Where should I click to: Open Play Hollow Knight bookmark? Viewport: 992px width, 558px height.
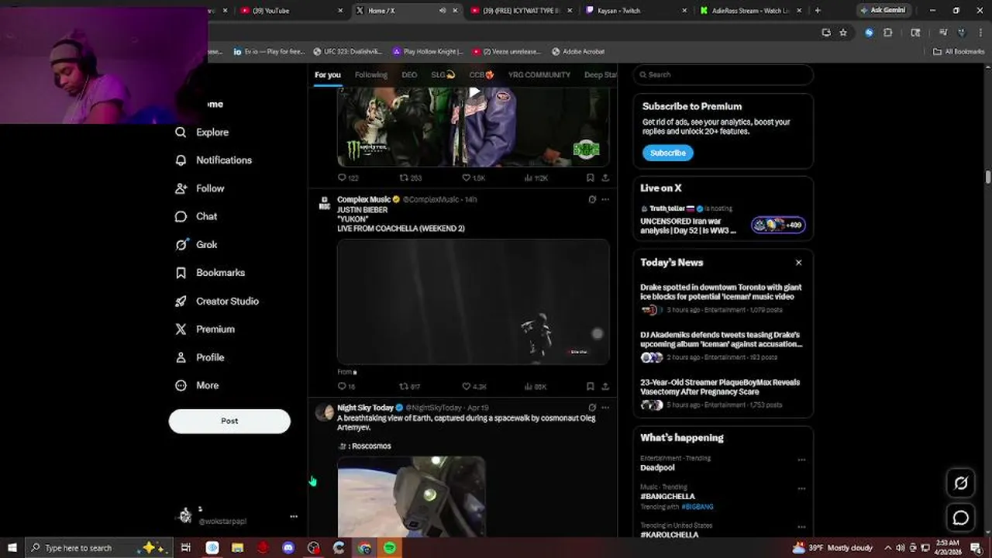pyautogui.click(x=427, y=52)
